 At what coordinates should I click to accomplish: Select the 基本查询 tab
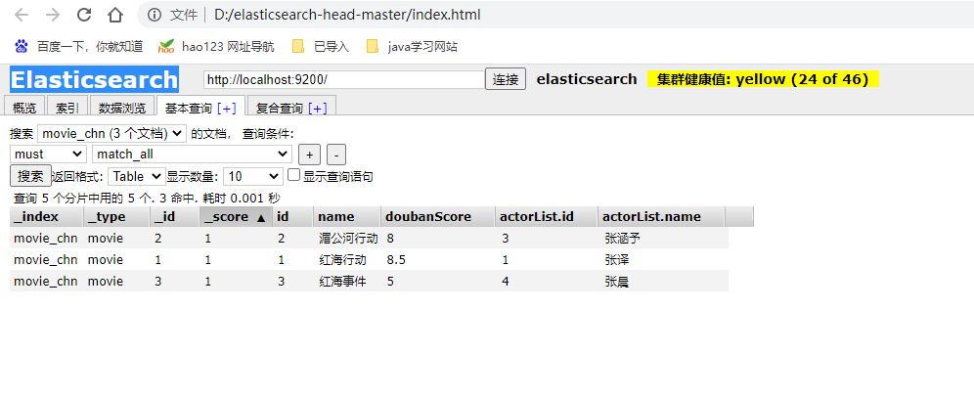point(188,108)
